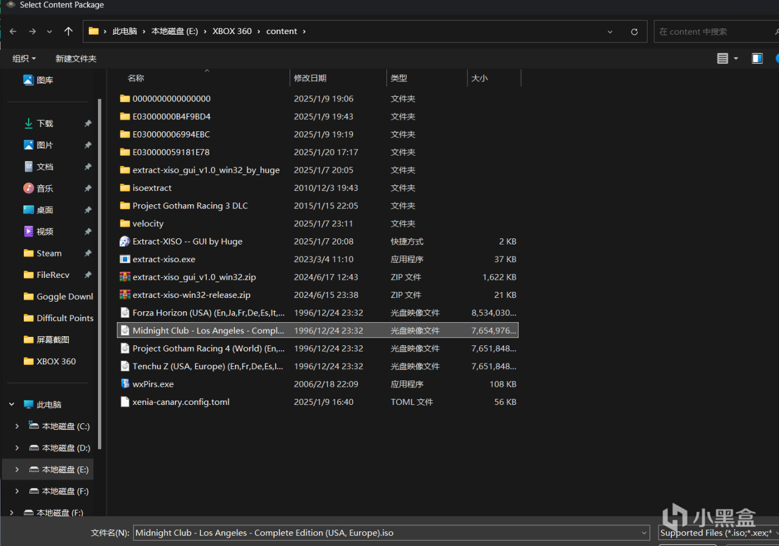Click extract-xiso.exe application icon

125,259
